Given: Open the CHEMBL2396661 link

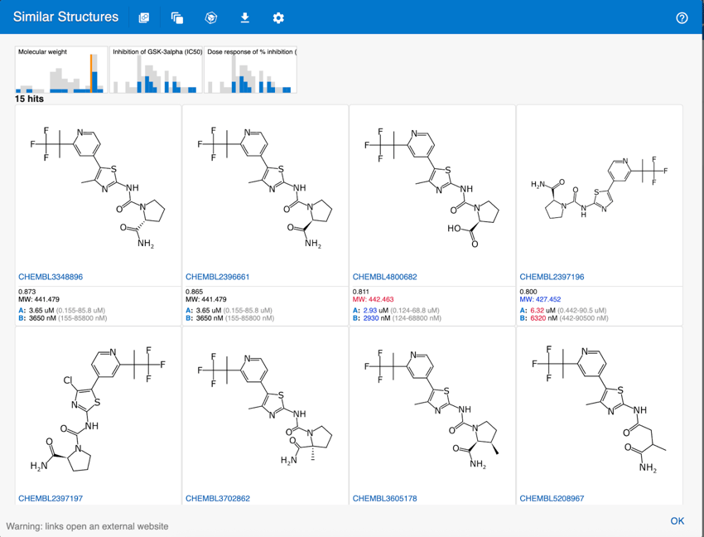Looking at the screenshot, I should point(217,277).
